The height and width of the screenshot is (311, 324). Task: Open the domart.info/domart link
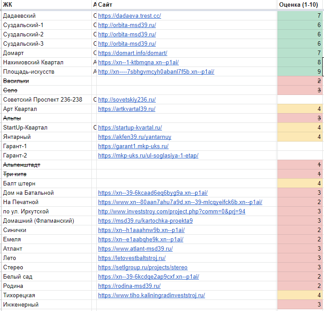(x=130, y=53)
